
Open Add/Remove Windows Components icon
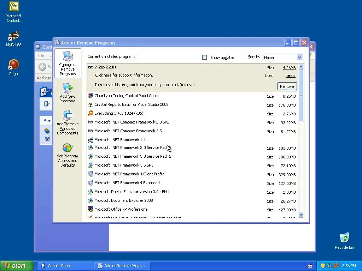point(68,115)
